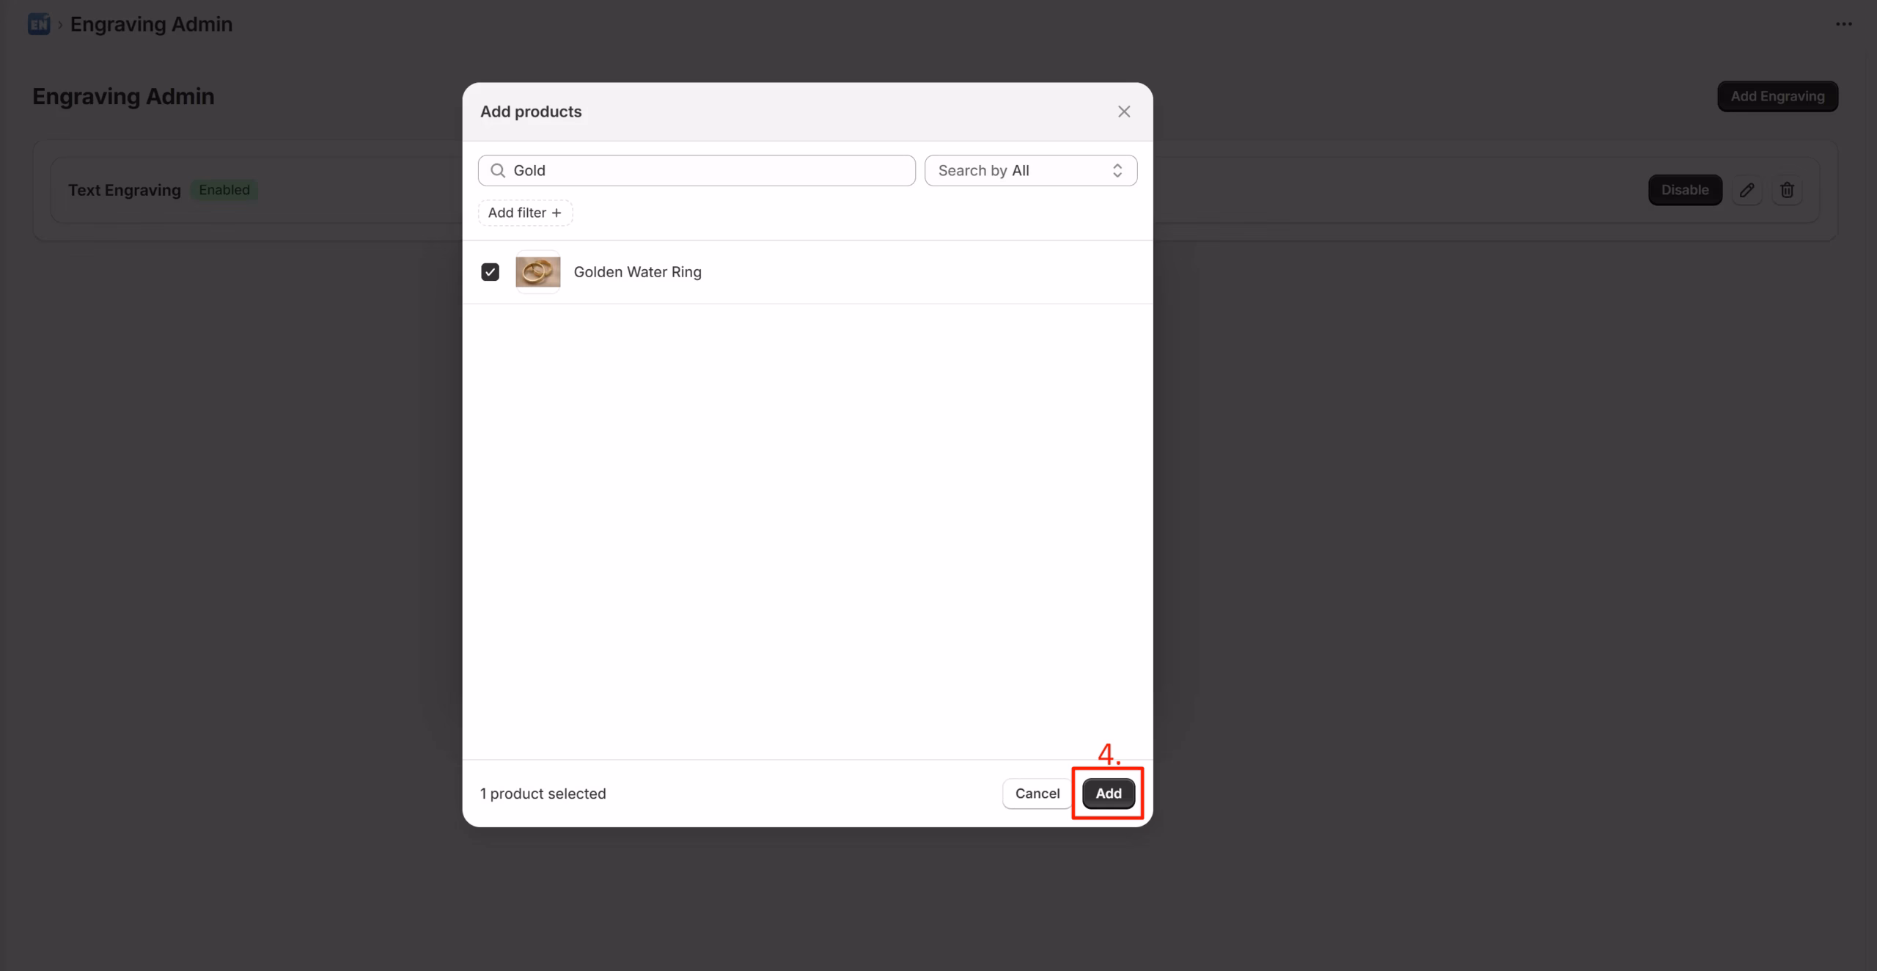Image resolution: width=1877 pixels, height=971 pixels.
Task: Click the pencil edit icon
Action: pos(1746,190)
